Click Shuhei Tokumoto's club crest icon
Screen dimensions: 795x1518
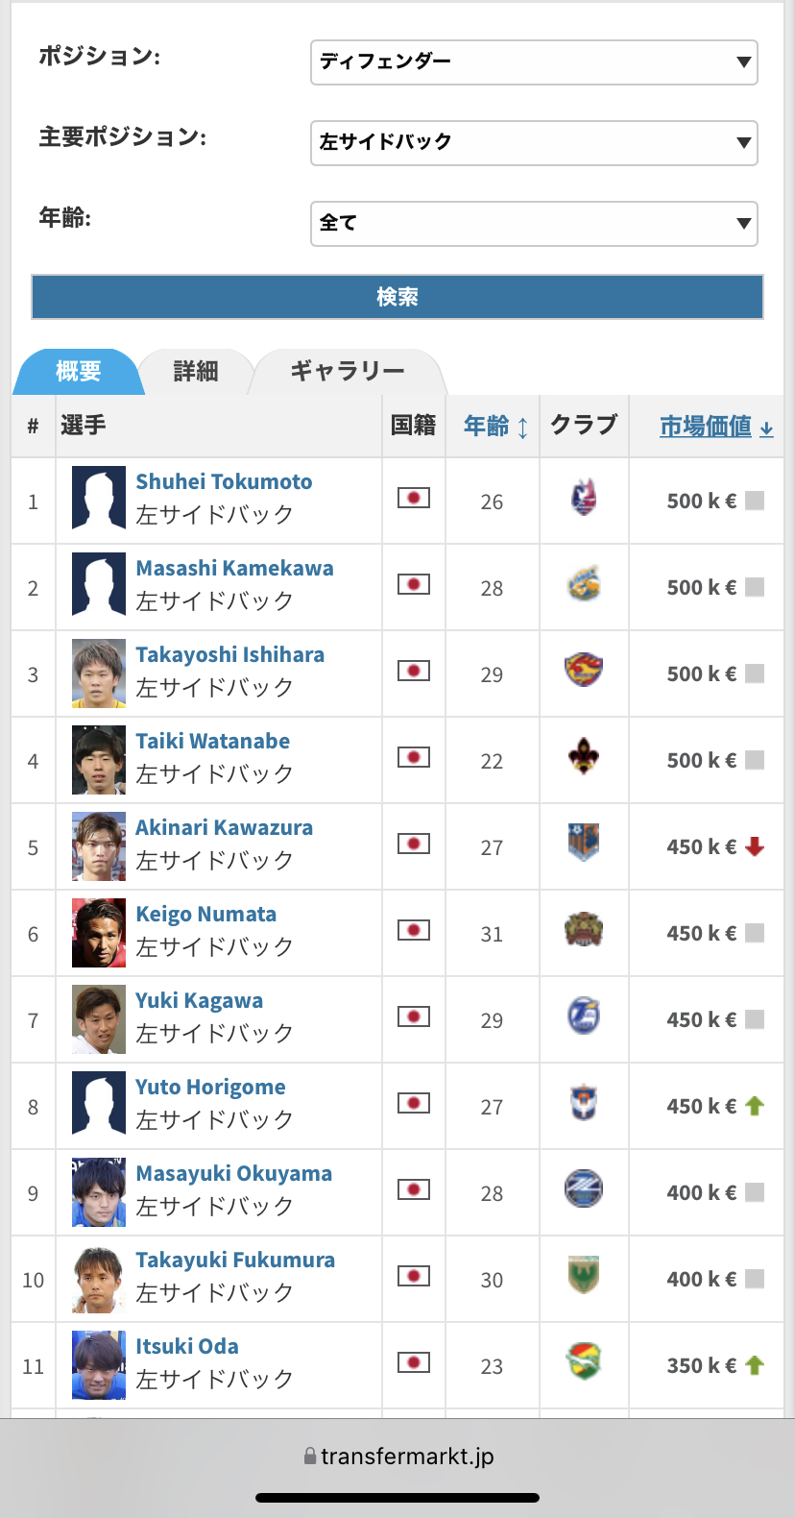584,499
